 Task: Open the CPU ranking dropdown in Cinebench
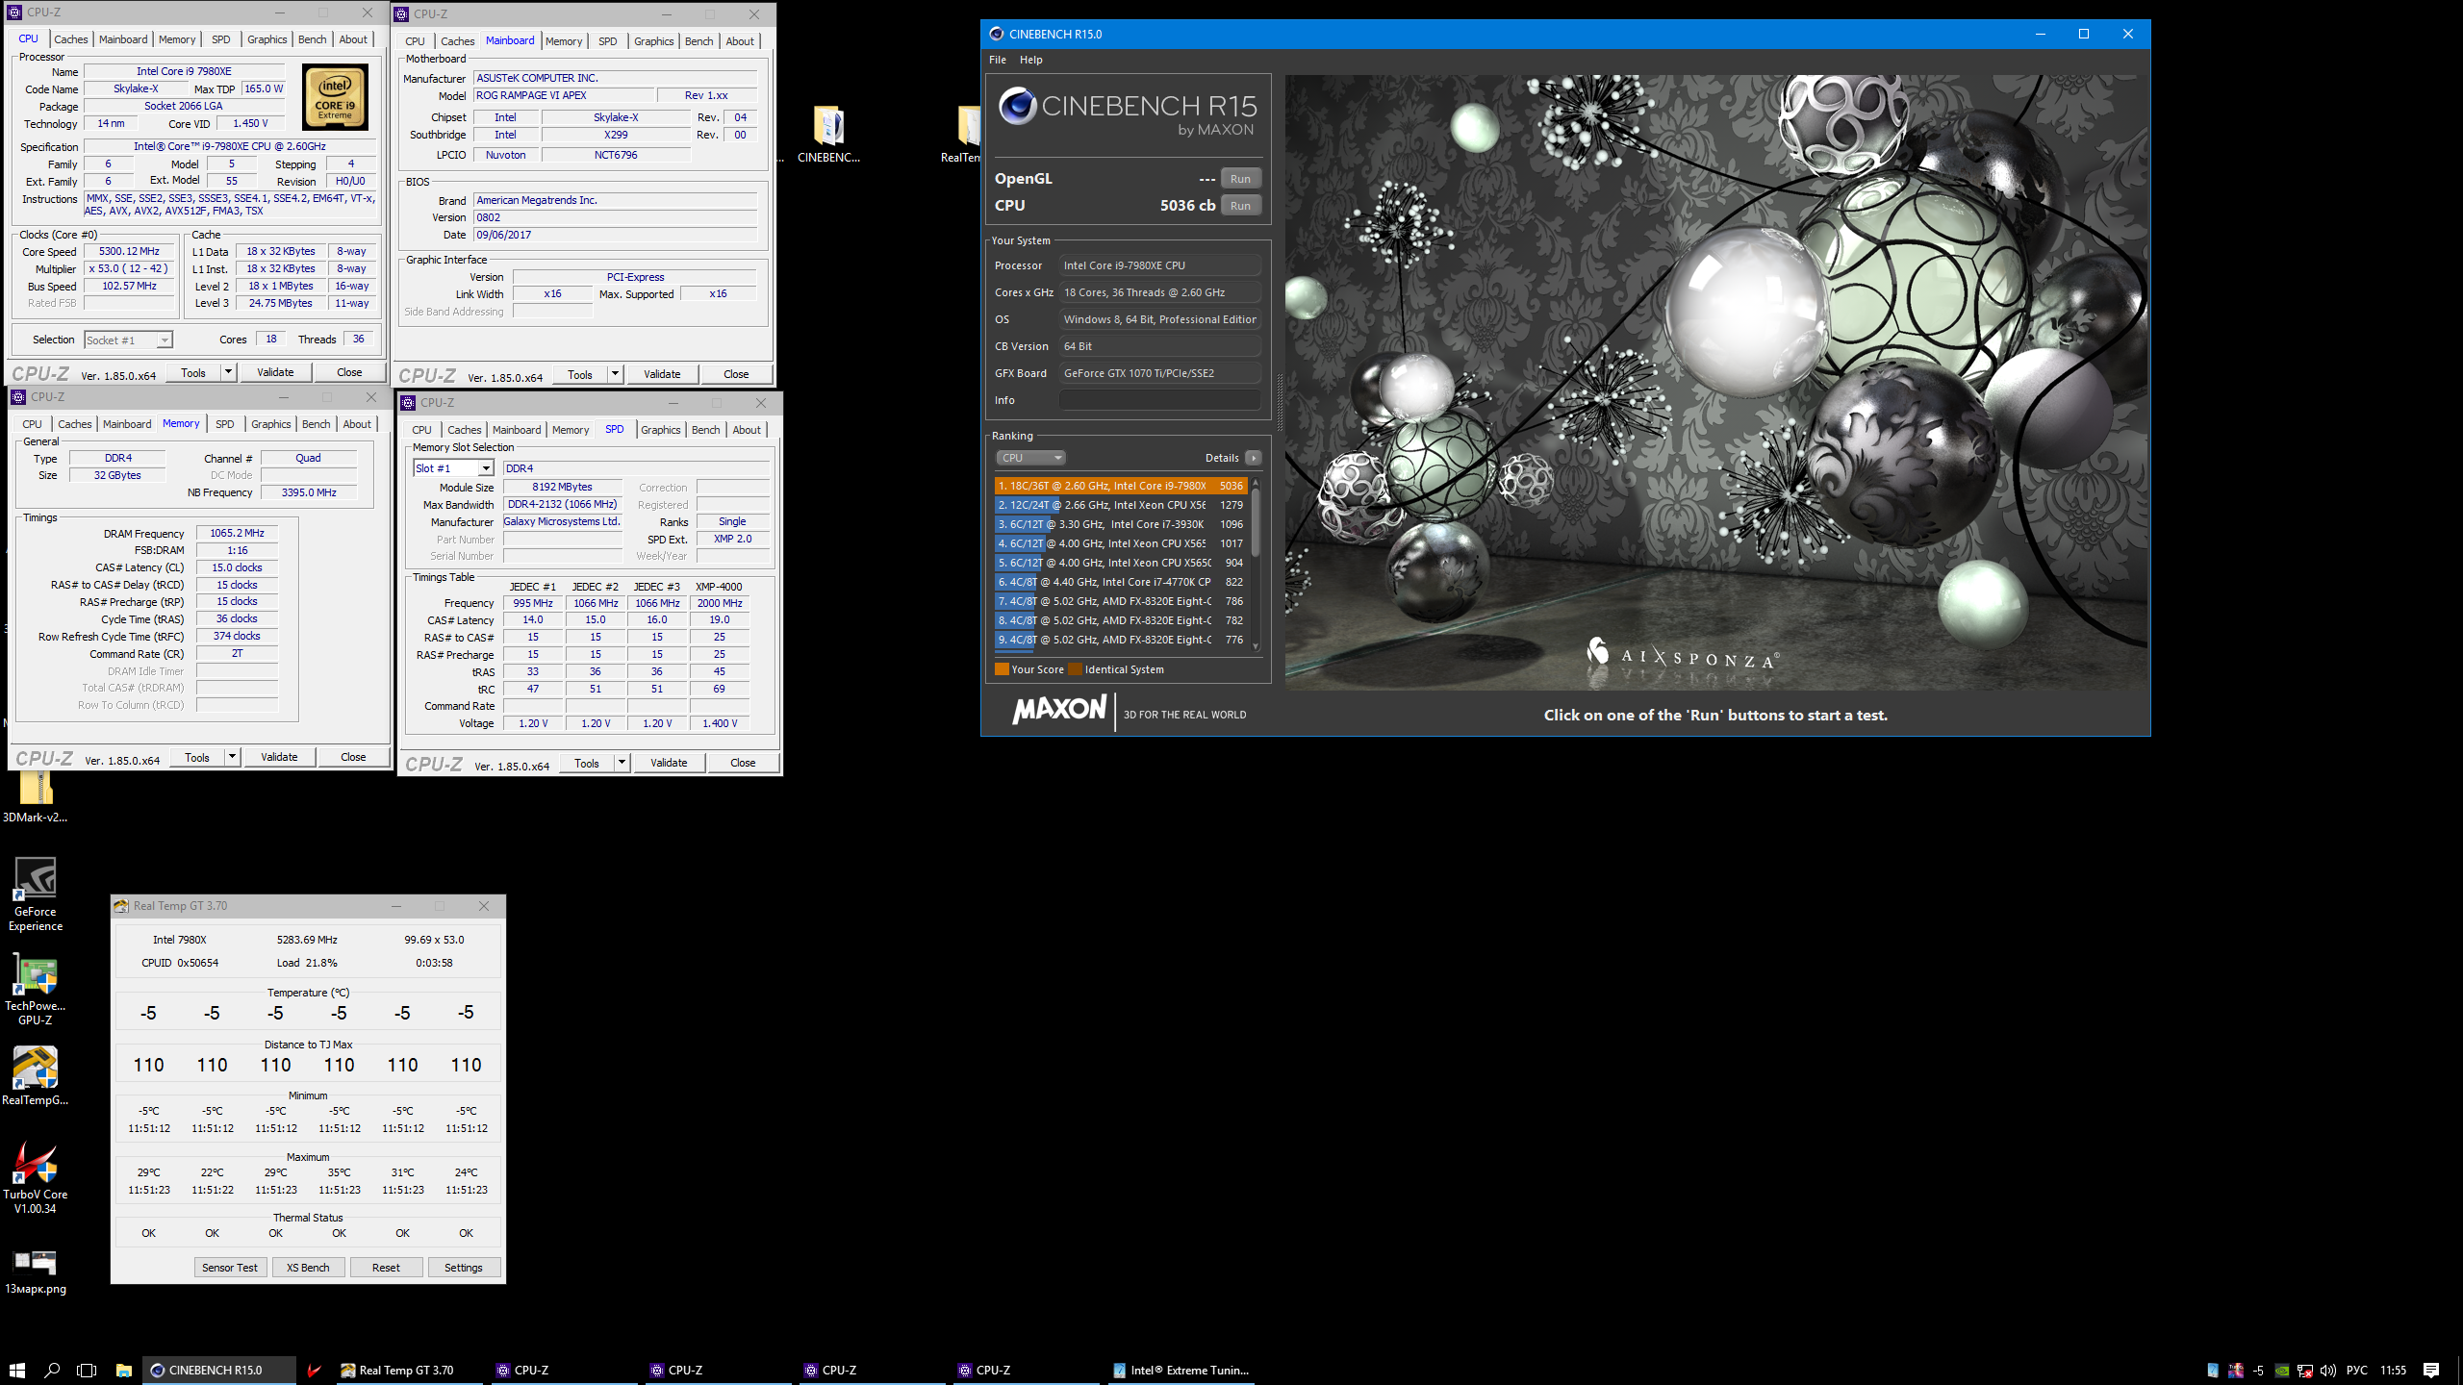(x=1030, y=458)
